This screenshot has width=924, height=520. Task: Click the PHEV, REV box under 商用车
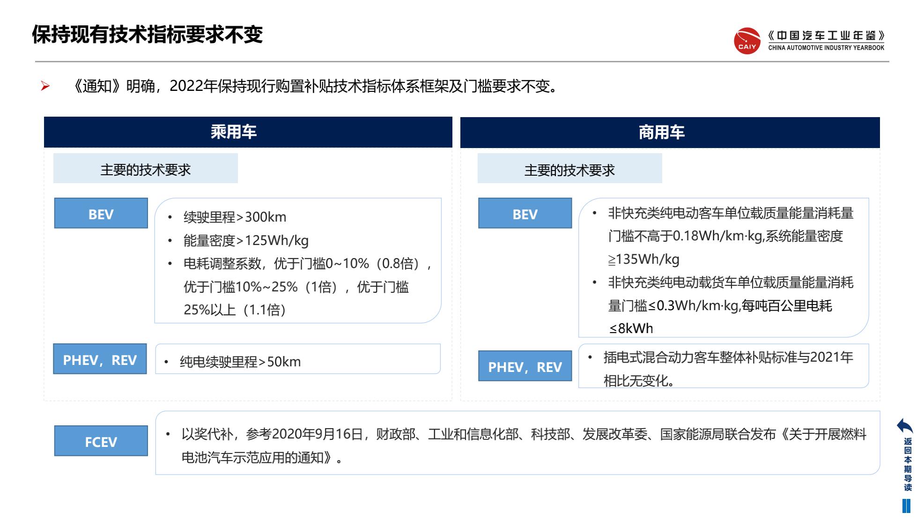(x=525, y=366)
